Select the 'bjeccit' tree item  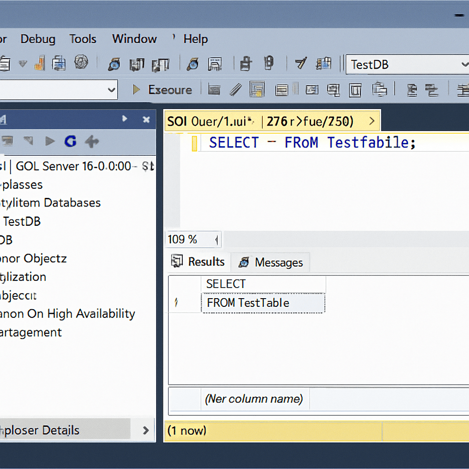click(18, 295)
